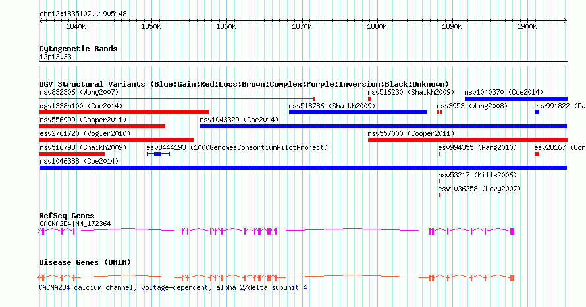Image resolution: width=586 pixels, height=307 pixels.
Task: Click the 1850k ruler tick label
Action: pos(151,26)
